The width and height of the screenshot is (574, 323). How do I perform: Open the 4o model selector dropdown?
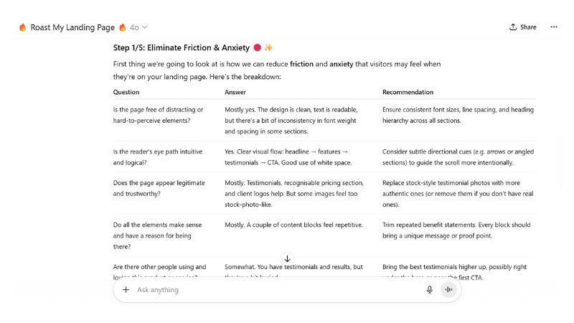point(135,27)
